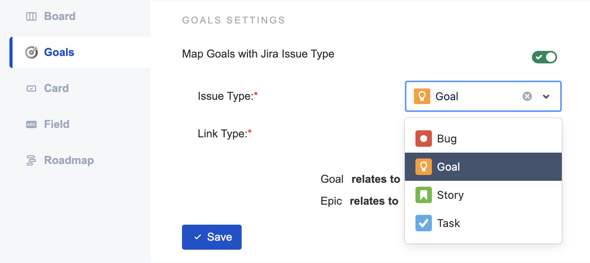Screen dimensions: 590x263
Task: Pick the Story option label
Action: coord(450,195)
